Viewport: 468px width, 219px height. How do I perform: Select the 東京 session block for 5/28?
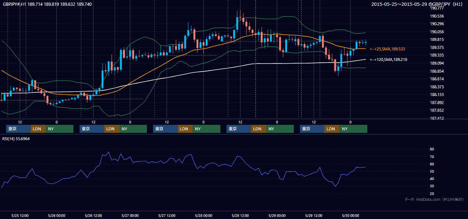(x=239, y=129)
